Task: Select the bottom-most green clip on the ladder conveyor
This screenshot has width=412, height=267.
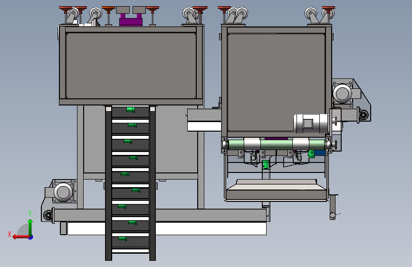Action: point(123,238)
